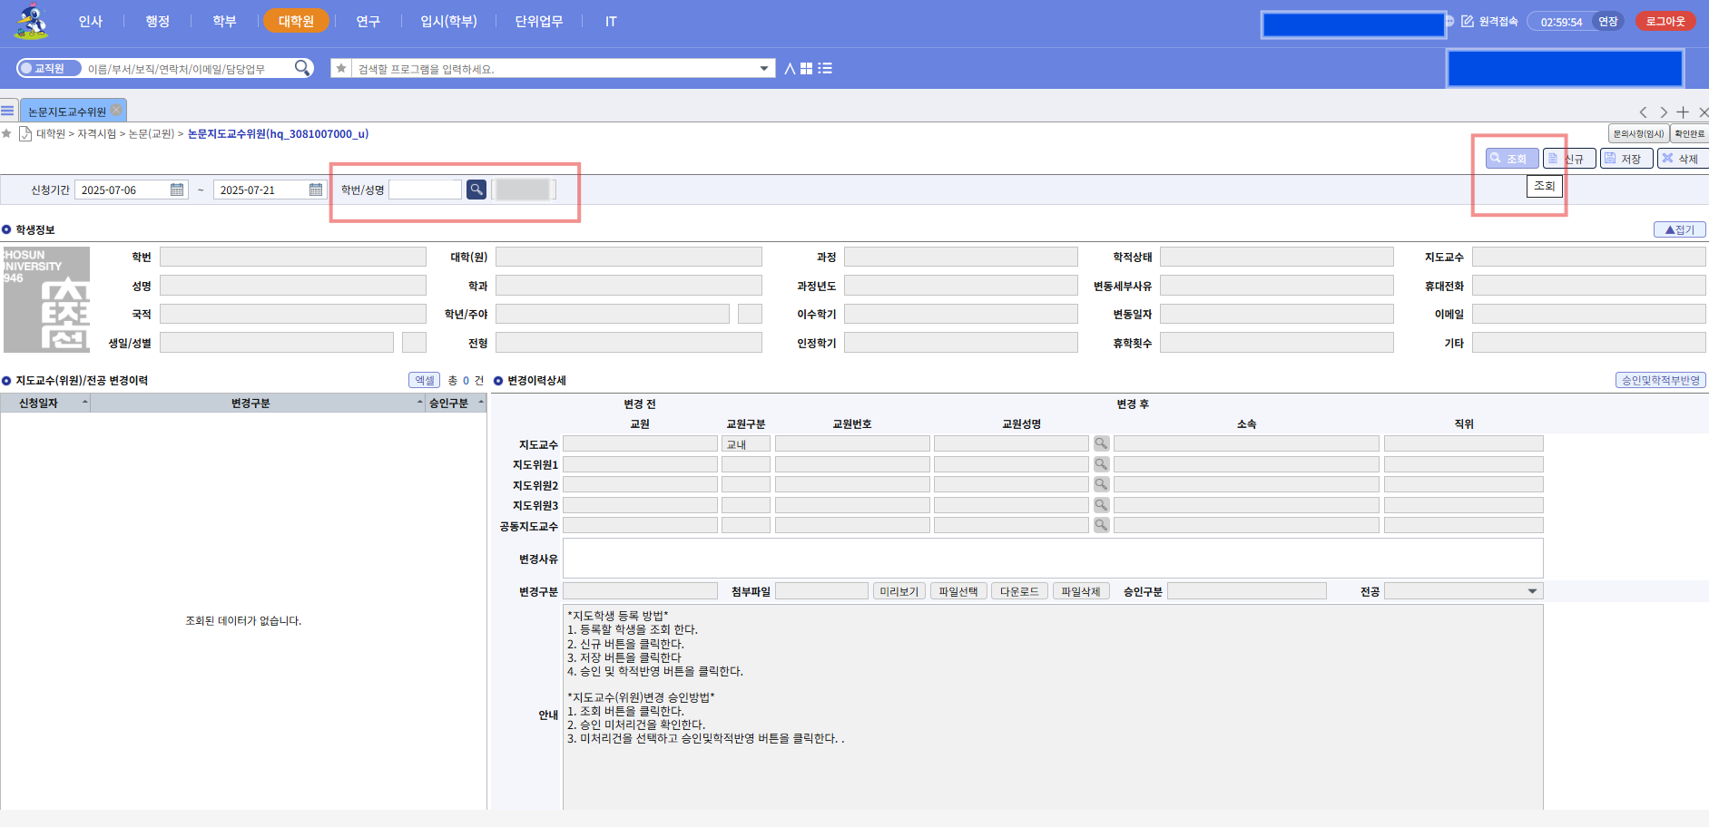Viewport: 1709px width, 827px height.
Task: Toggle the 교직원 search mode switch
Action: pyautogui.click(x=49, y=68)
